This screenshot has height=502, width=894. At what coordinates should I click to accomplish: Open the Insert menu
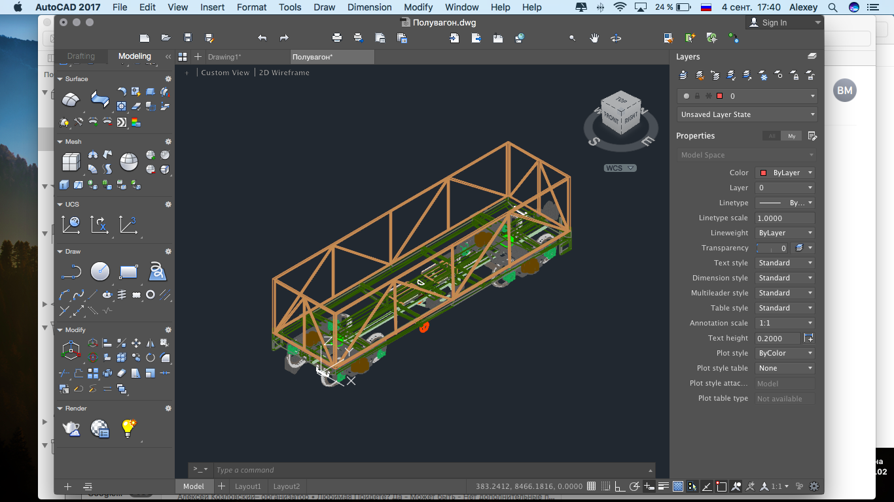coord(213,7)
